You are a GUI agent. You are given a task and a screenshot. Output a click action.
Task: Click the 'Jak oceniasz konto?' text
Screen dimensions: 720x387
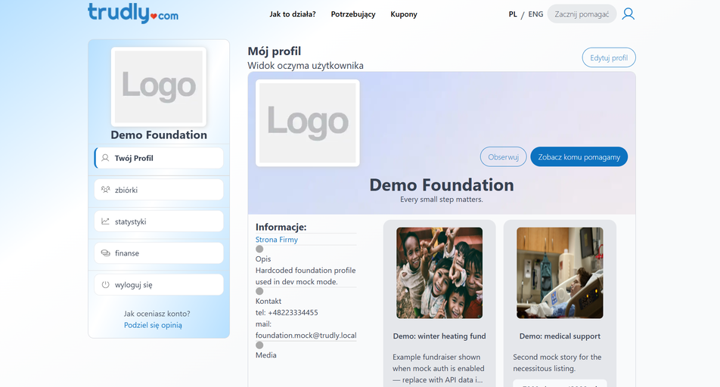[157, 314]
